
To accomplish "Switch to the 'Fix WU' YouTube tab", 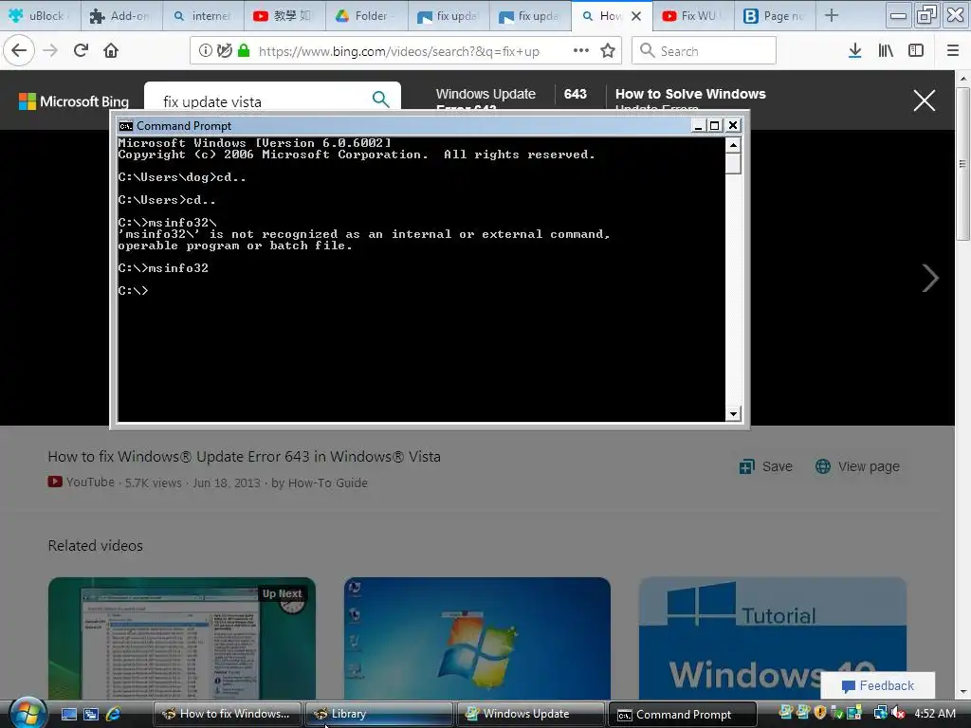I will pyautogui.click(x=693, y=16).
